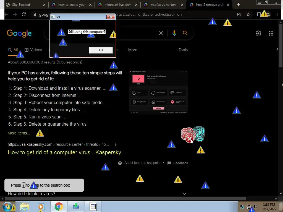The width and height of the screenshot is (283, 212).
Task: Open the Kaspersky screenshot thumbnail
Action: (158, 92)
